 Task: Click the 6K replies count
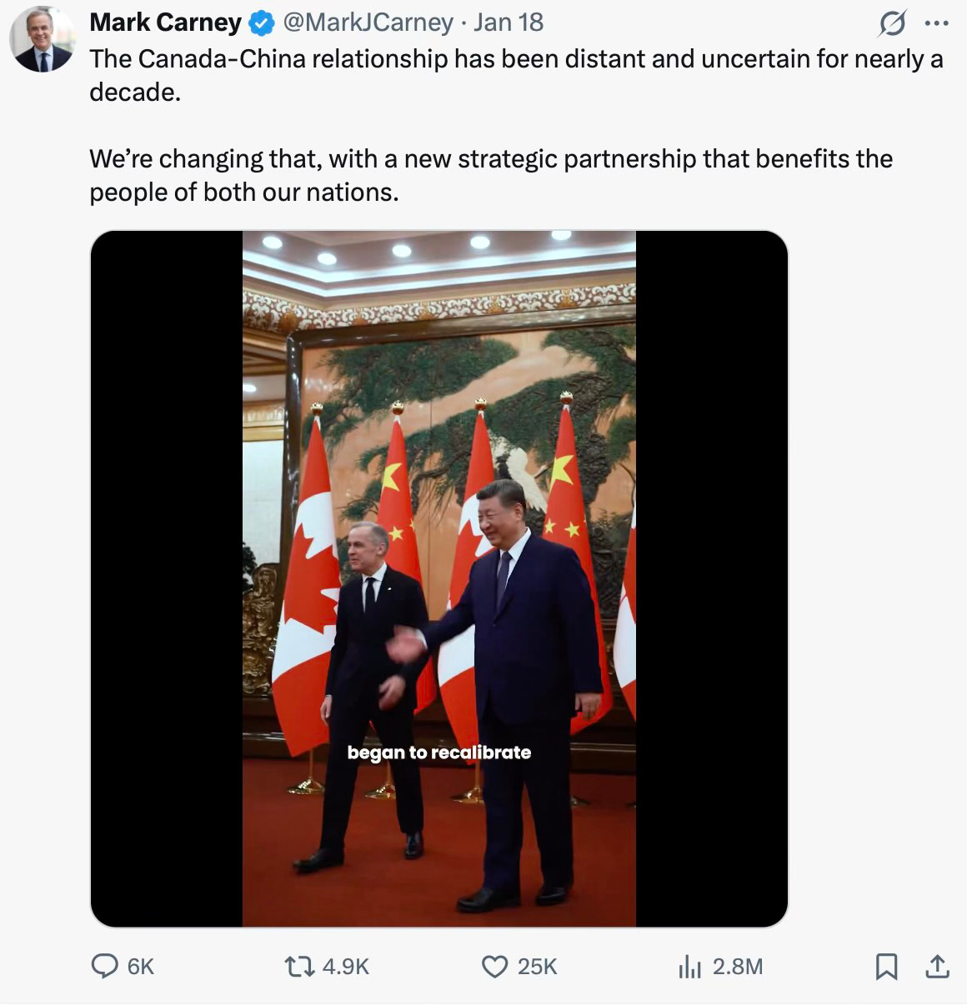pos(141,966)
